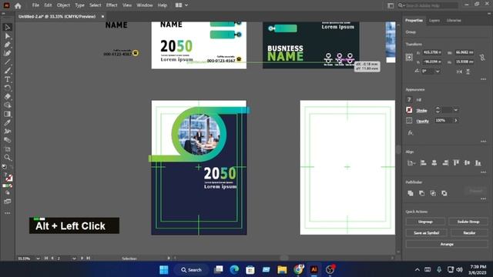Expand the Opacity slider arrow
Image resolution: width=493 pixels, height=277 pixels.
click(455, 120)
